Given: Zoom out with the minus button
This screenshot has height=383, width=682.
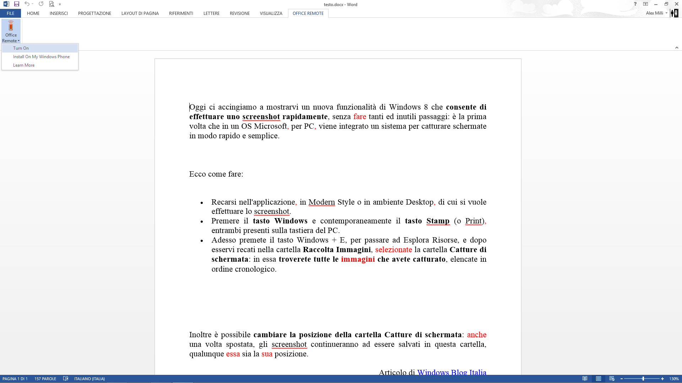Looking at the screenshot, I should 622,379.
